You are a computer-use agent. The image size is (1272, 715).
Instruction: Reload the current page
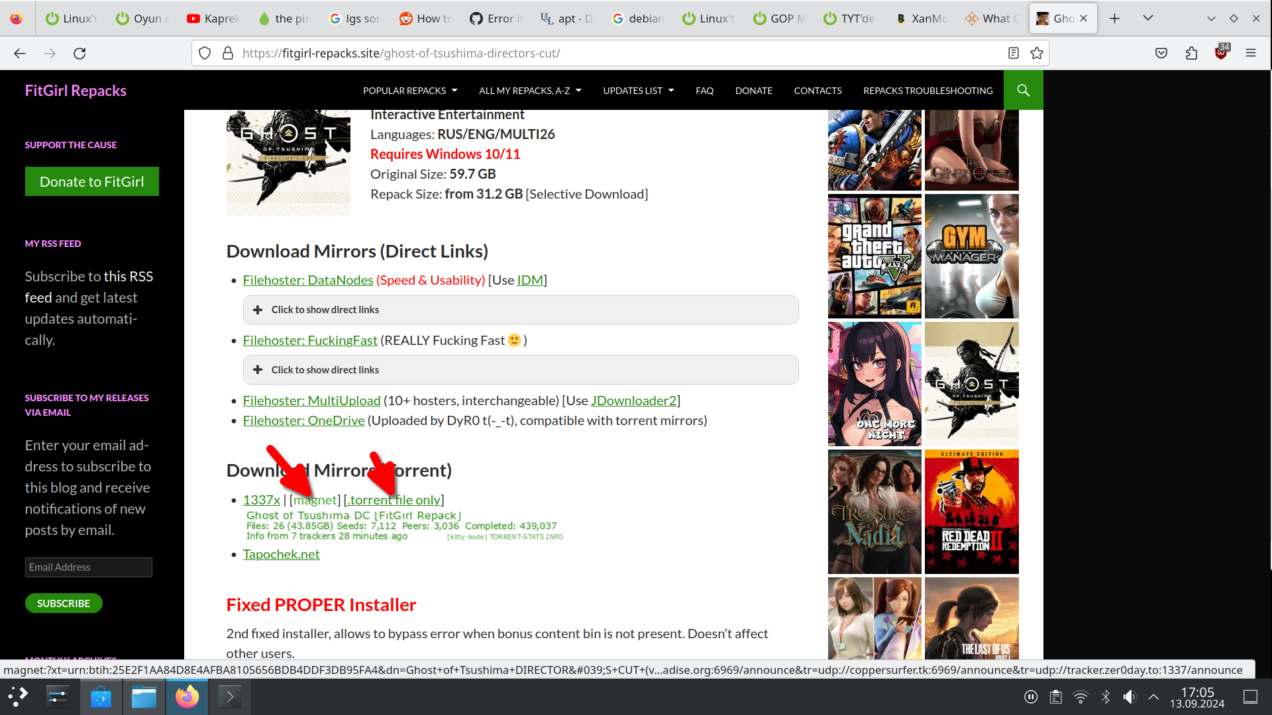coord(79,53)
